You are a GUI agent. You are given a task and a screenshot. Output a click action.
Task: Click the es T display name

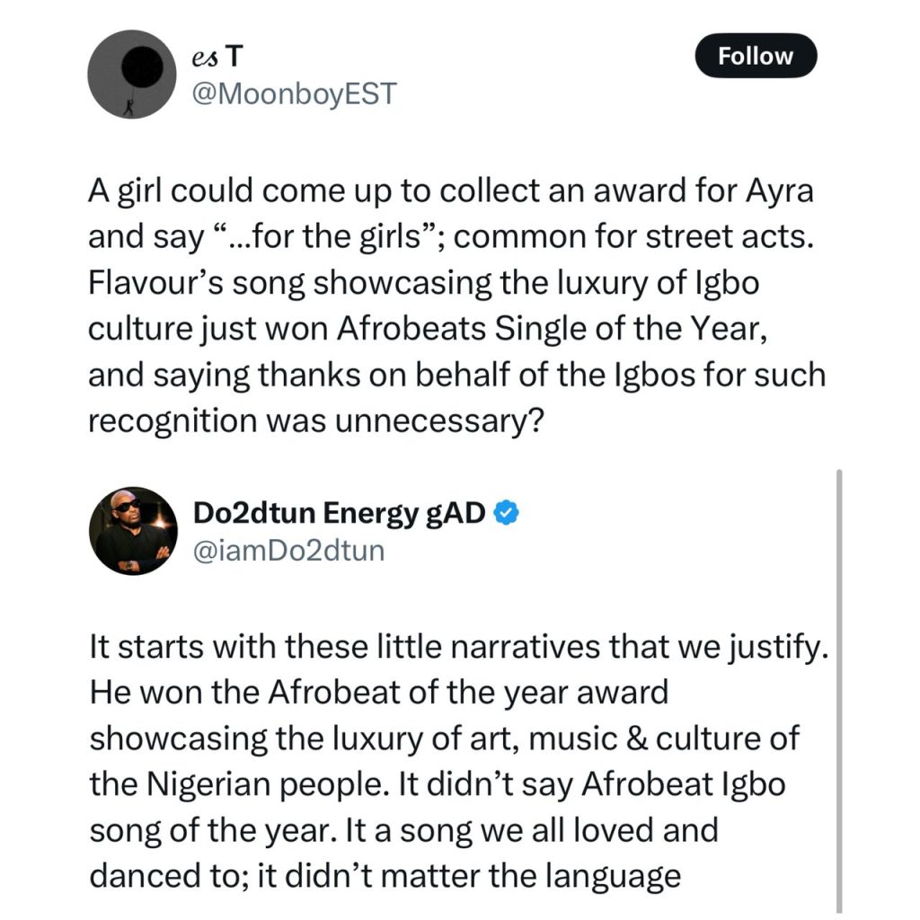[x=217, y=57]
